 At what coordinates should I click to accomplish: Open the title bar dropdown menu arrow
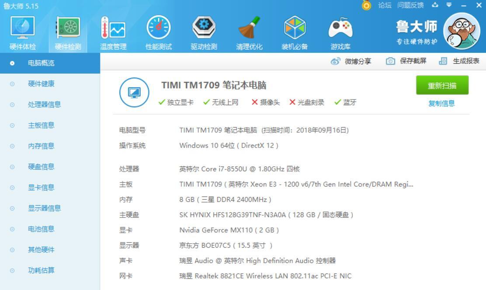pos(449,5)
